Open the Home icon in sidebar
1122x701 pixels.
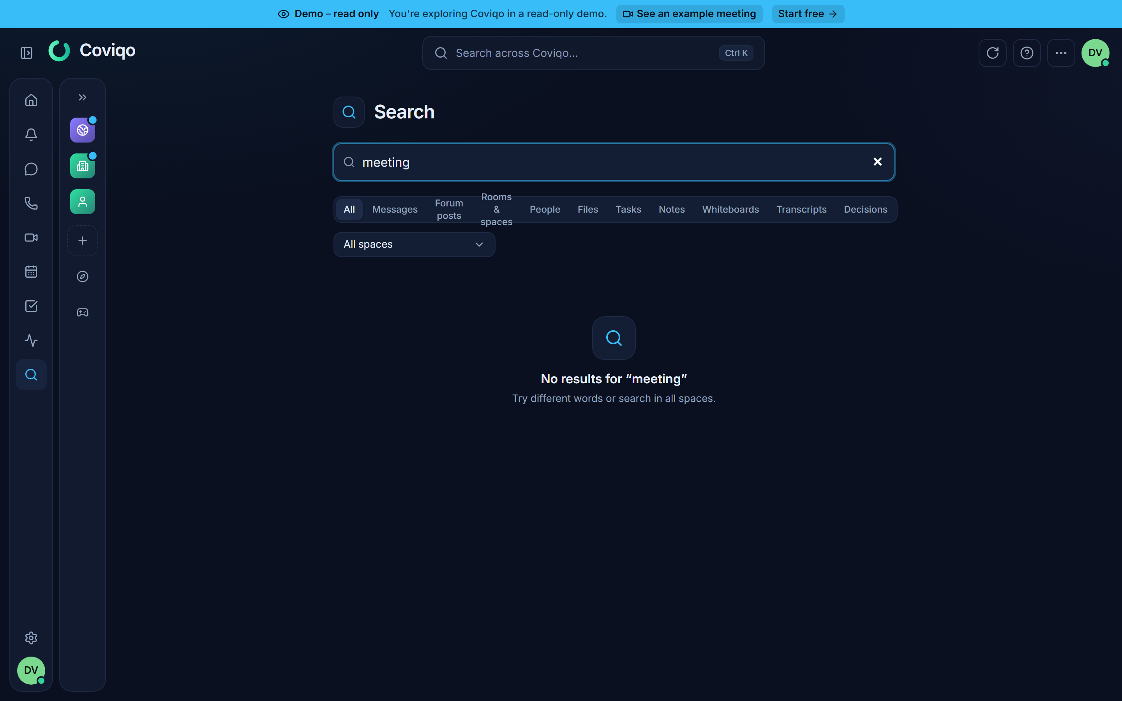31,100
